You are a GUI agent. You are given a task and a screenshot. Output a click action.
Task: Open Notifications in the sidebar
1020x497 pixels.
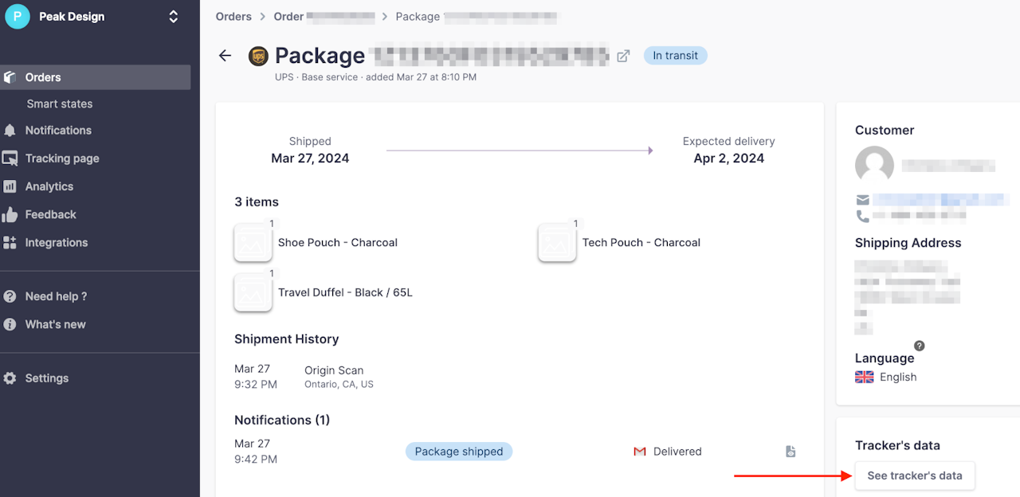click(58, 130)
